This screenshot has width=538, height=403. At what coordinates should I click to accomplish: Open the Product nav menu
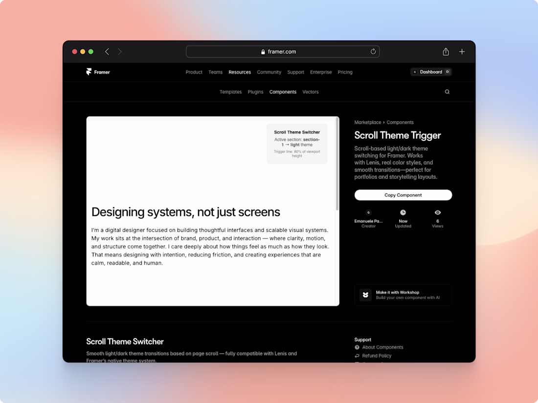tap(194, 72)
